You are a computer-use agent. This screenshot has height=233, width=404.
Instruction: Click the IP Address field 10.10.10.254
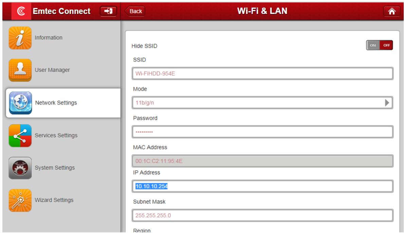coord(262,186)
